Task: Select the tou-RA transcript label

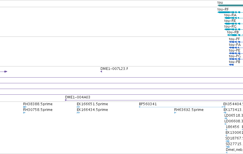Action: (230, 15)
